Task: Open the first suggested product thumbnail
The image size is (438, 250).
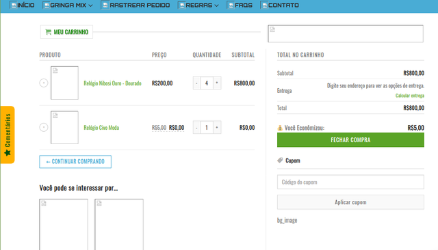Action: [64, 224]
